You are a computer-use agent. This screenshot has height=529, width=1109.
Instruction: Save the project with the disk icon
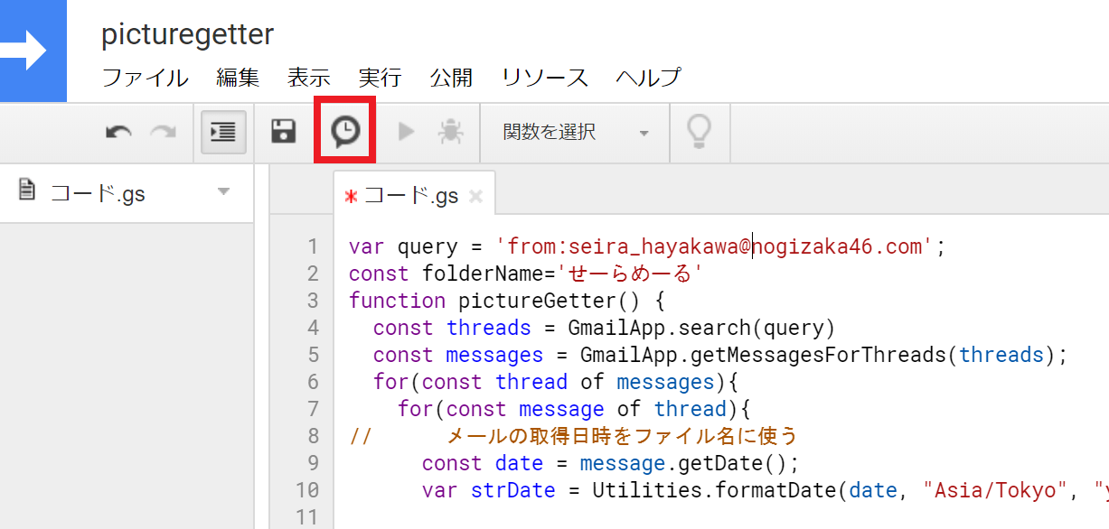pos(283,130)
